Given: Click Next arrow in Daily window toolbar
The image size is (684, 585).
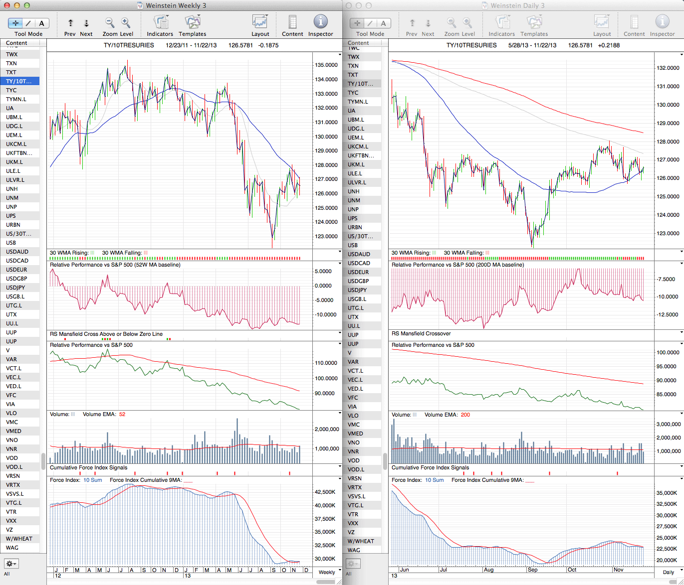Looking at the screenshot, I should [428, 23].
